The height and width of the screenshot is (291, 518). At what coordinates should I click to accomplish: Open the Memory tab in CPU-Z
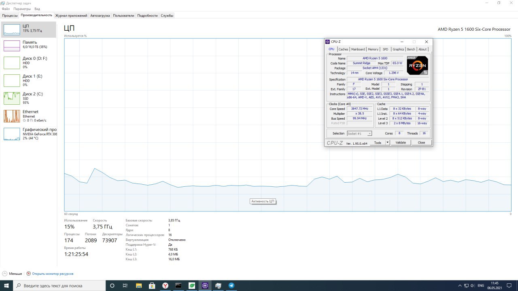(x=373, y=49)
